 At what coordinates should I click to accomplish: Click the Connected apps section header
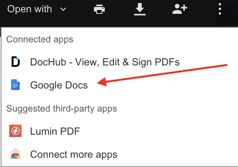pyautogui.click(x=40, y=39)
